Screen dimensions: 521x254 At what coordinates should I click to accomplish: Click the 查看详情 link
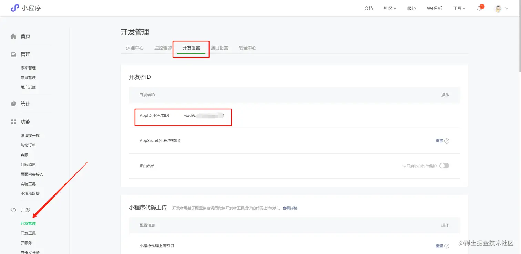point(290,208)
